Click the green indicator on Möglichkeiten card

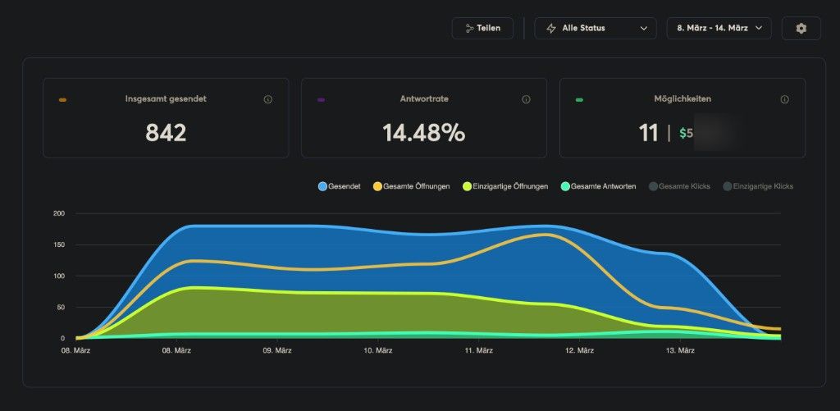pyautogui.click(x=579, y=99)
